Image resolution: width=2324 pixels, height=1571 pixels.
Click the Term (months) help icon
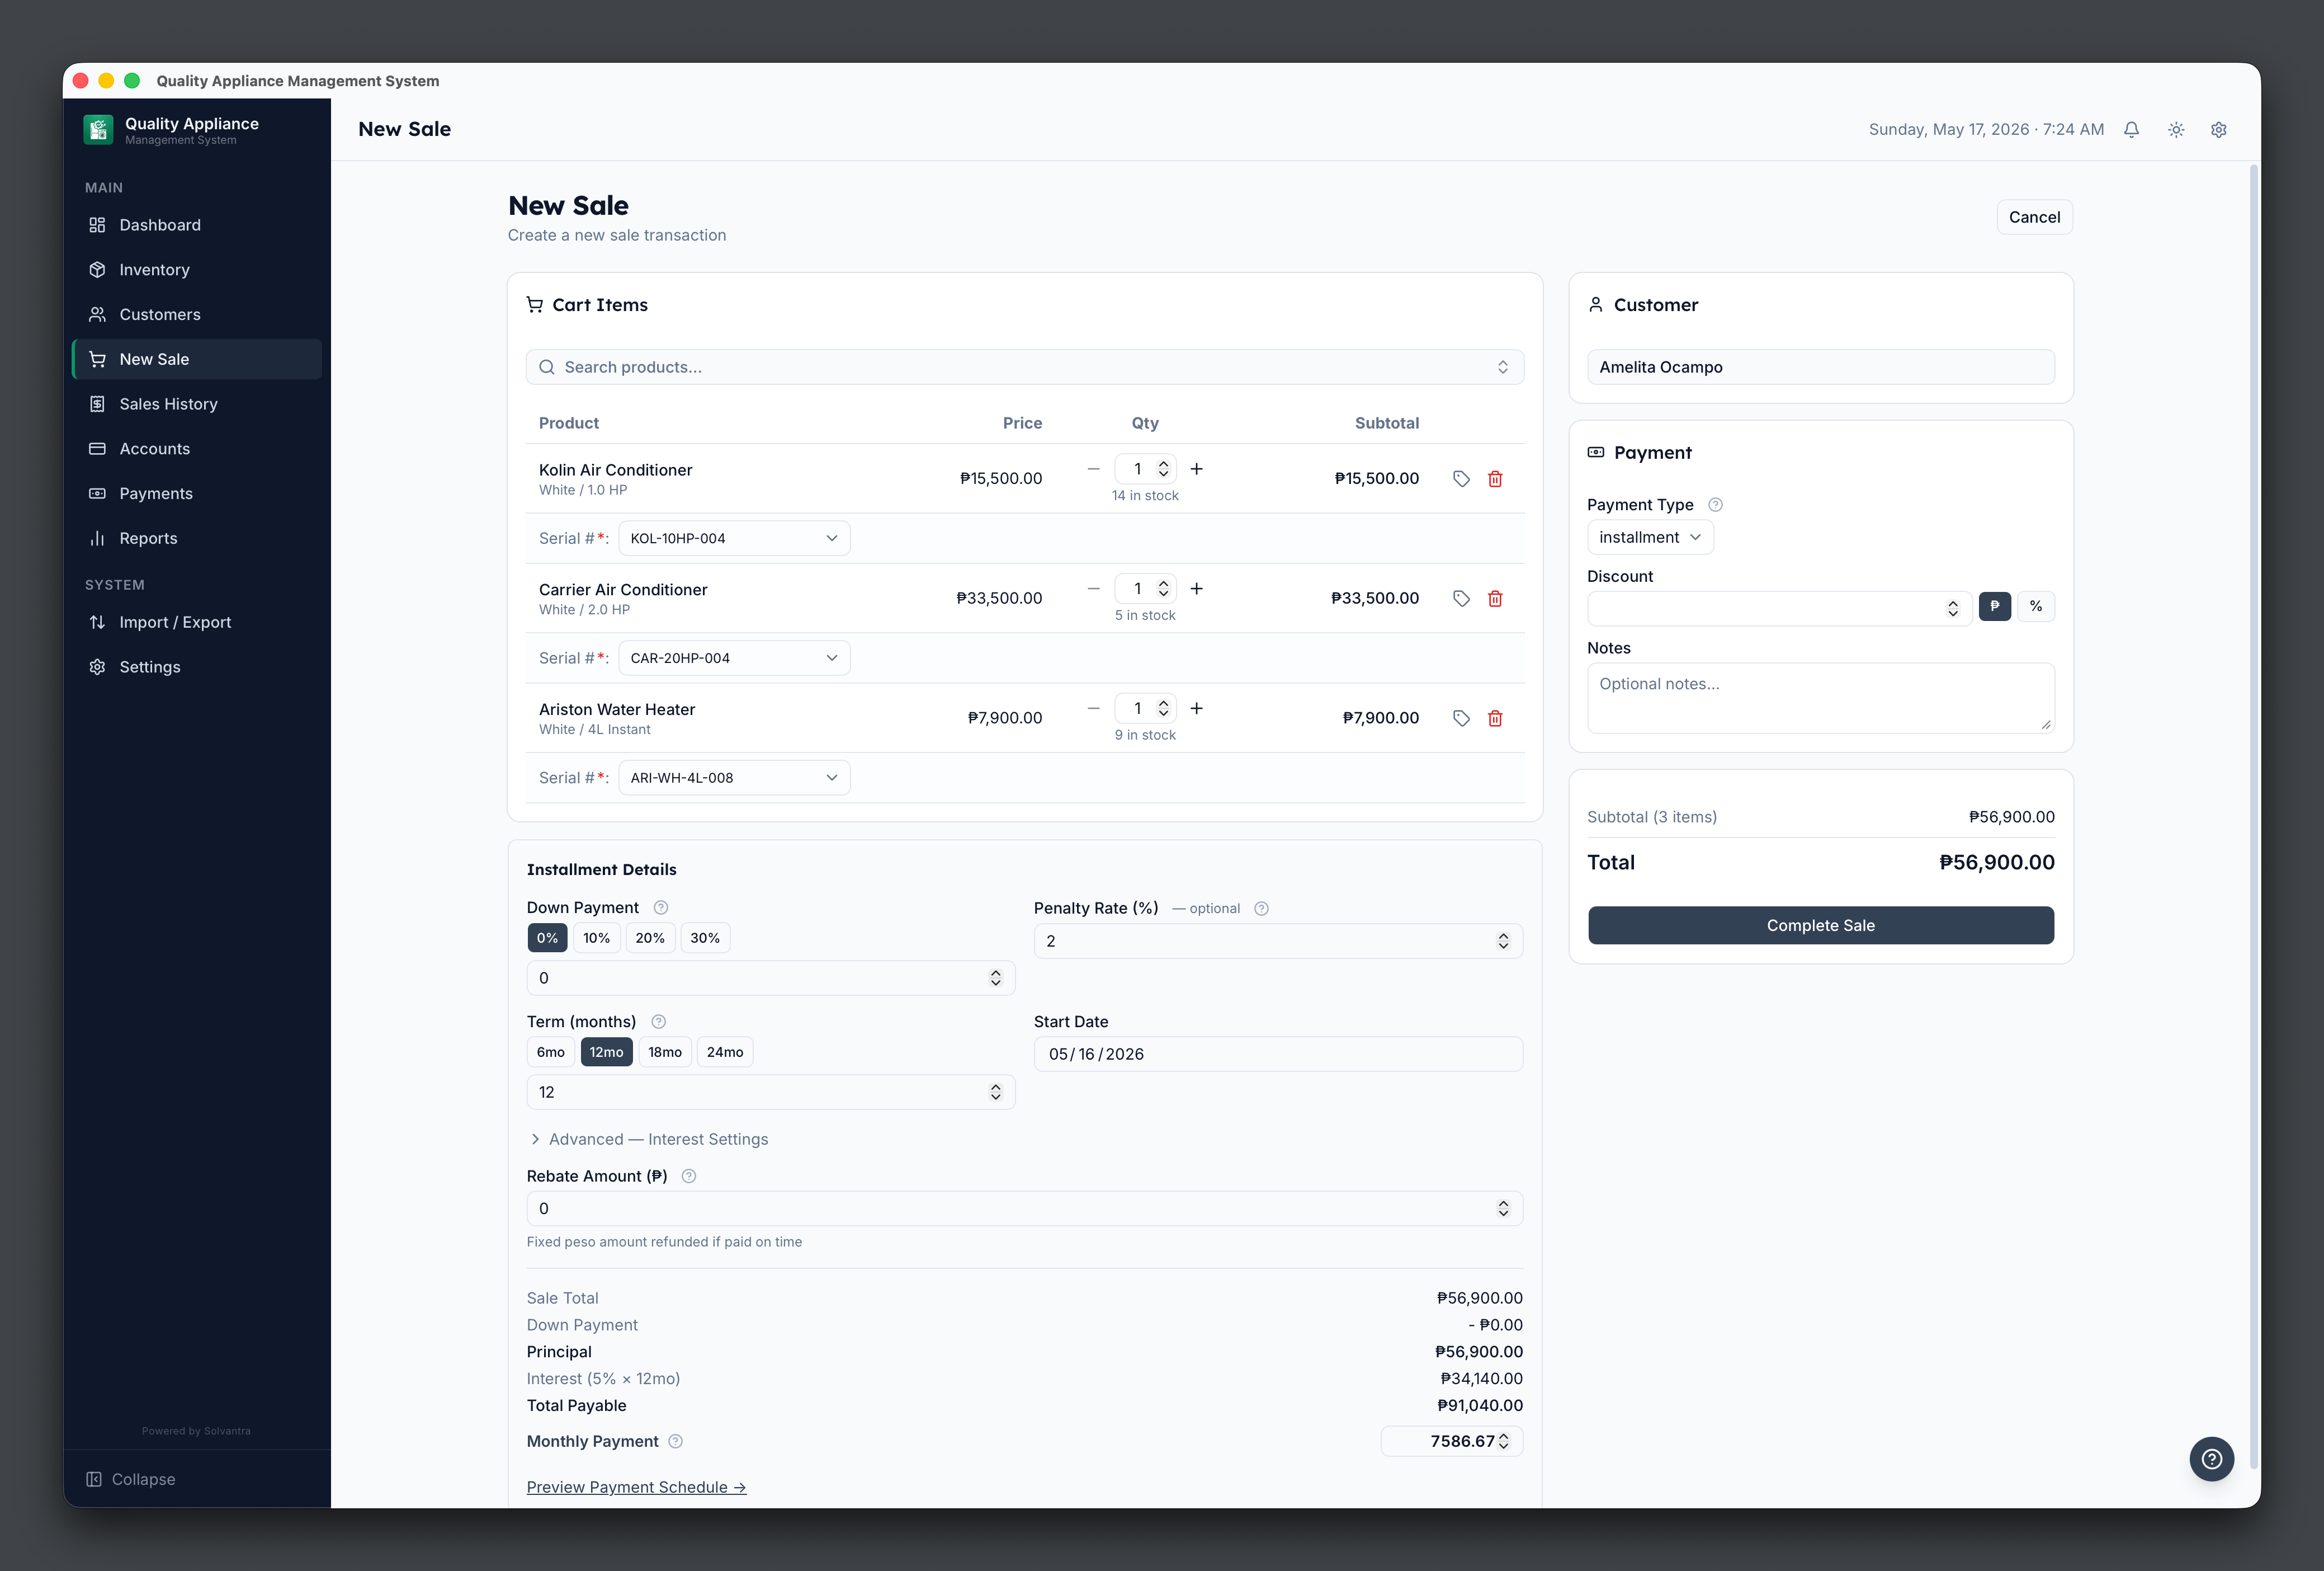click(658, 1022)
